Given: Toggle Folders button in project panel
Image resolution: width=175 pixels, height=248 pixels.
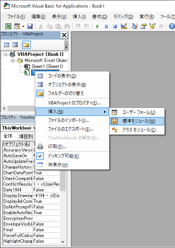Looking at the screenshot, I should (26, 45).
